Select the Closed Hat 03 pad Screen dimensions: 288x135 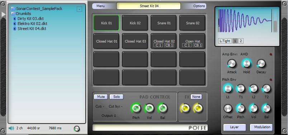pyautogui.click(x=135, y=41)
